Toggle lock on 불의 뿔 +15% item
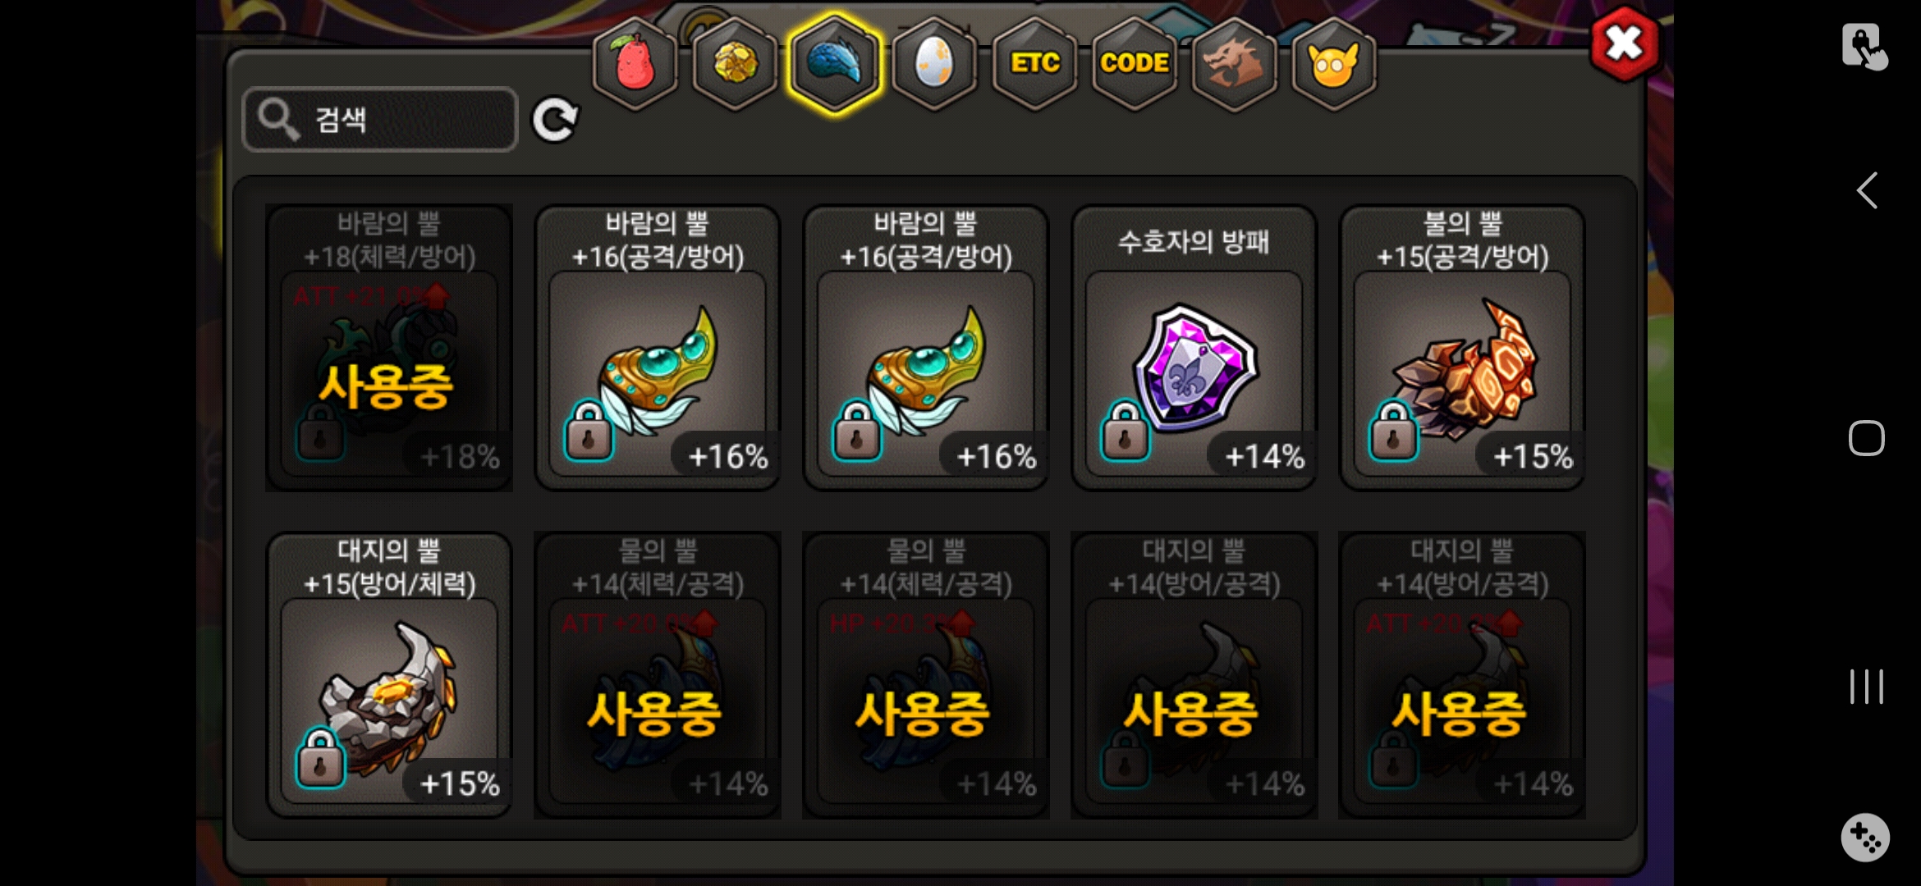The image size is (1921, 886). click(1393, 430)
